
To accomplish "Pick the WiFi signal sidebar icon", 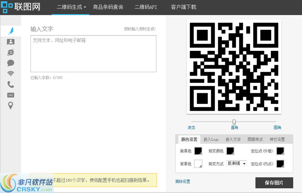I will tap(11, 74).
